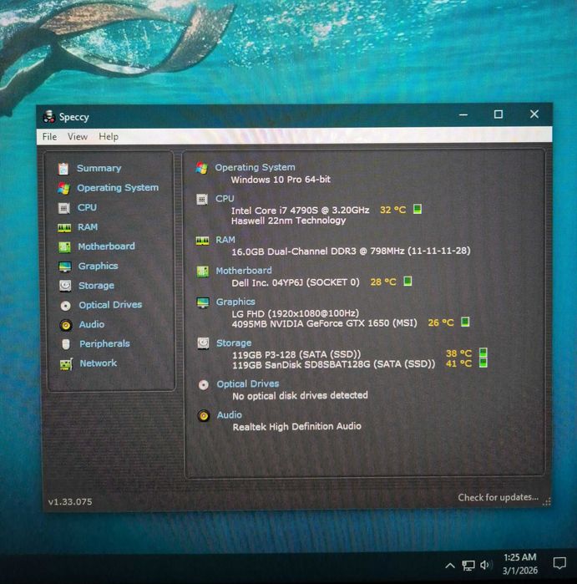577x584 pixels.
Task: Click the Audio icon in summary panel
Action: (204, 416)
